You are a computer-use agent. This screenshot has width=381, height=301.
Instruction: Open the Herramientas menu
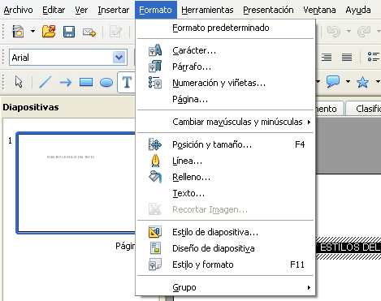click(x=207, y=10)
